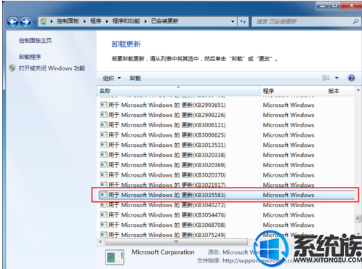Open 卸载程序 link in sidebar
Viewport: 362px width, 269px height.
tap(30, 57)
